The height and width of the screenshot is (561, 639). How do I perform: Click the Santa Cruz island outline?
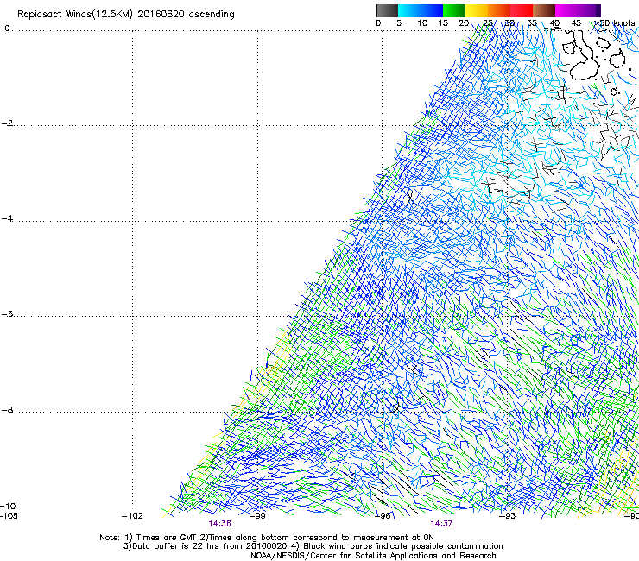coord(617,60)
